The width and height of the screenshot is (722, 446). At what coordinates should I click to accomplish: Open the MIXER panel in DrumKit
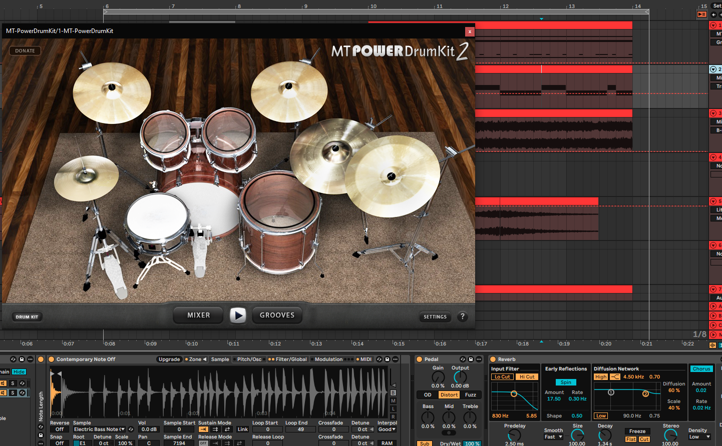click(x=198, y=315)
